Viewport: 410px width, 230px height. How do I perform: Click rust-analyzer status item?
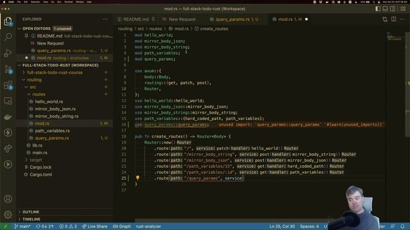[148, 226]
